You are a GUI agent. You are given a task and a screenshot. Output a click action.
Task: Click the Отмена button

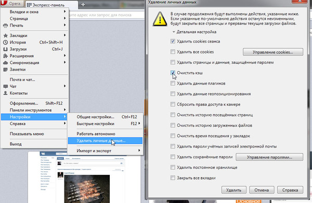coord(262,190)
